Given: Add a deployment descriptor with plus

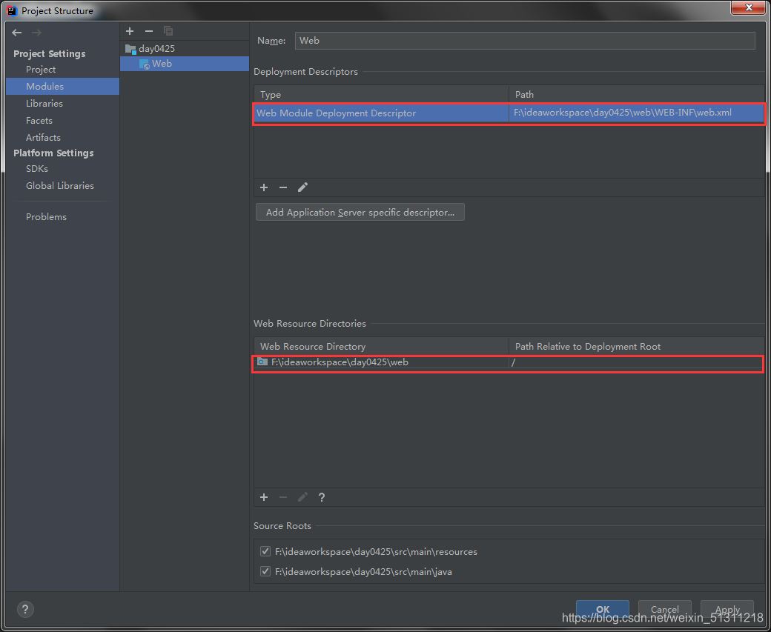Looking at the screenshot, I should point(264,187).
